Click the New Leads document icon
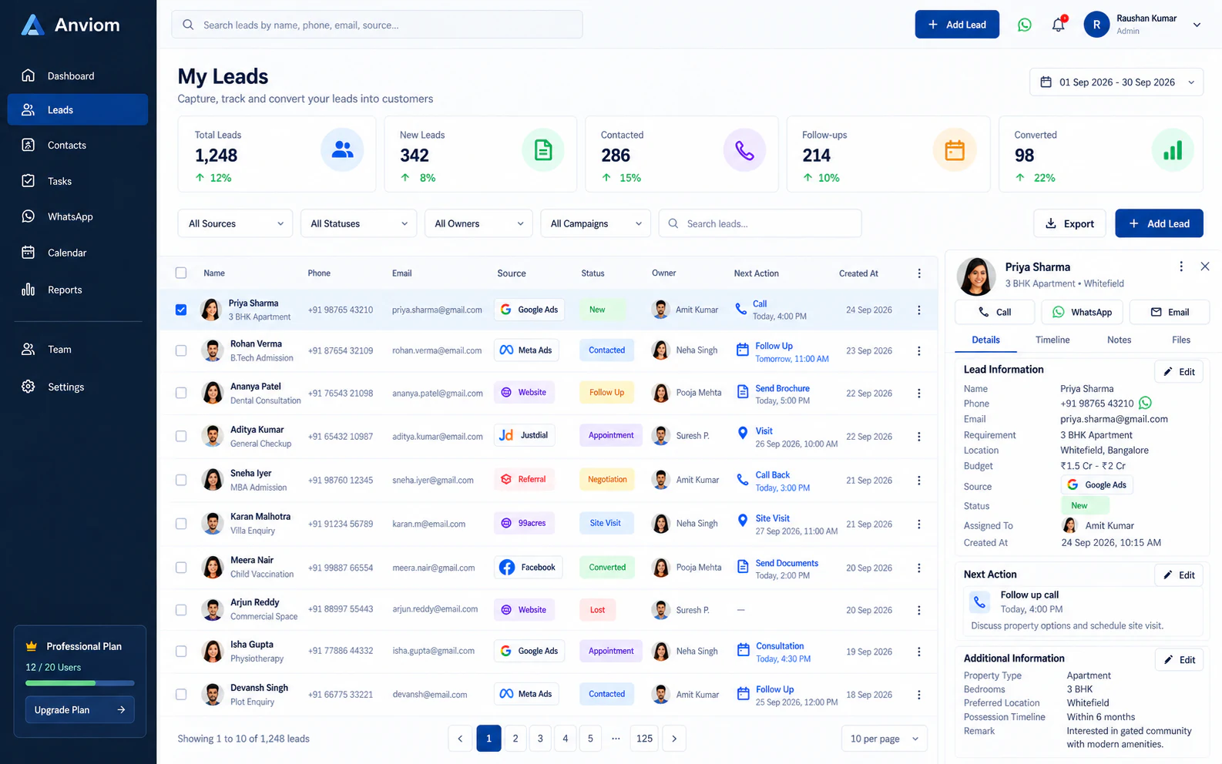Screen dimensions: 1222x764 (x=543, y=149)
